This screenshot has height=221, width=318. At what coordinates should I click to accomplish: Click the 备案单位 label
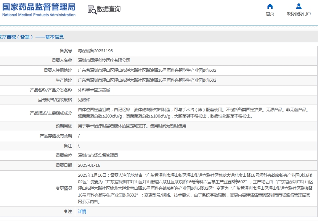pos(64,155)
